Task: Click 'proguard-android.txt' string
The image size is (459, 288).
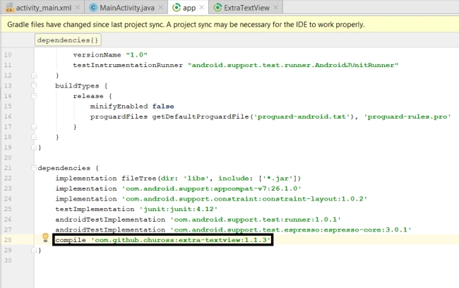Action: 302,116
